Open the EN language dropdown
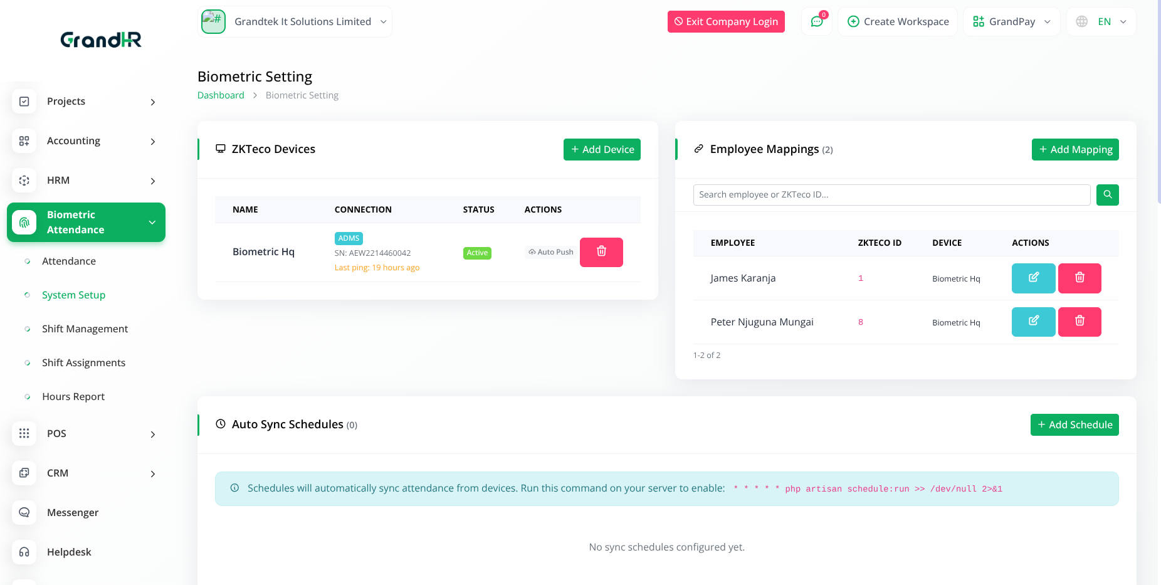This screenshot has height=585, width=1161. tap(1101, 22)
